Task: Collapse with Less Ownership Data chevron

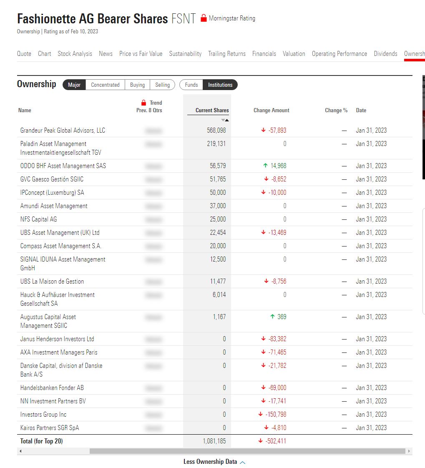Action: [243, 462]
